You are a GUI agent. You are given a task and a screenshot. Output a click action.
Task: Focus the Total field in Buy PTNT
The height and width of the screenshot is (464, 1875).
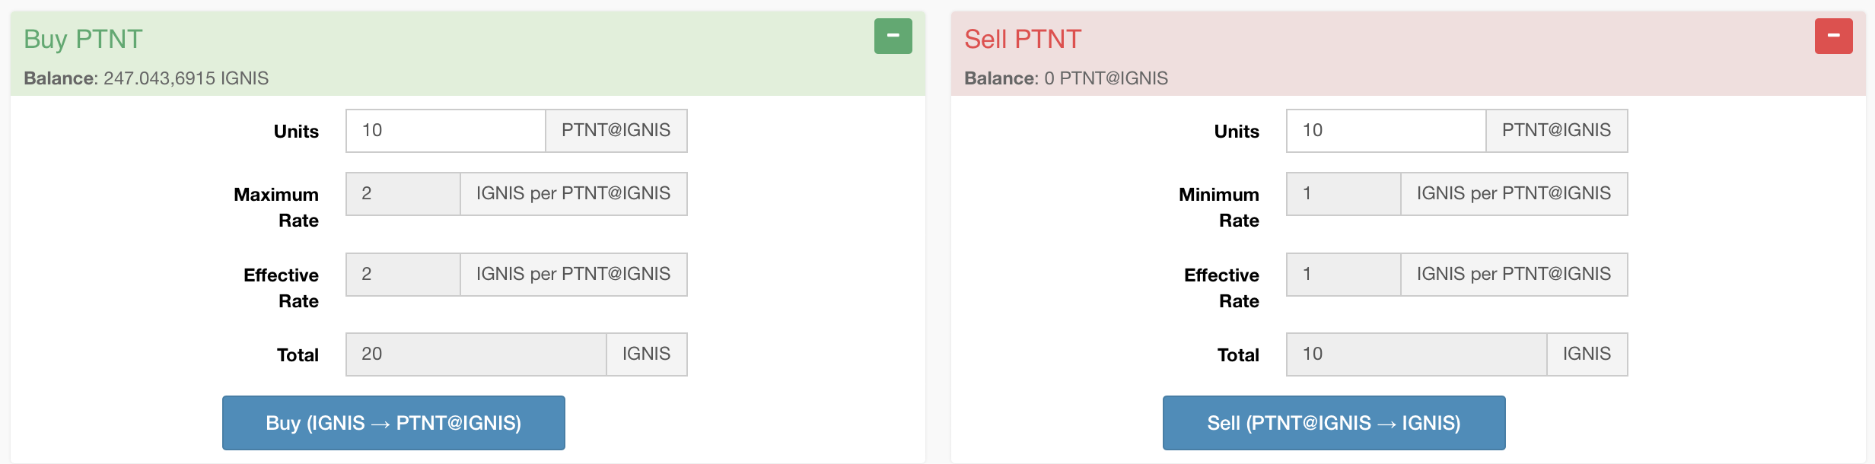[x=476, y=354]
